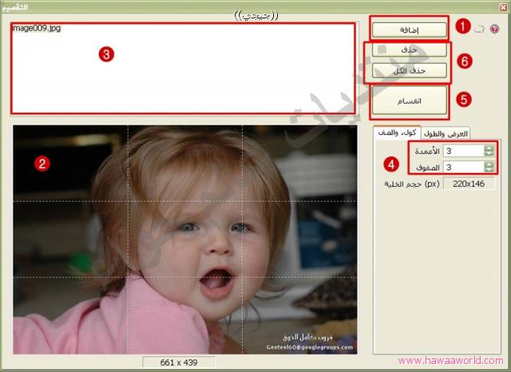Increase الصفوف rows value with up arrow
The width and height of the screenshot is (511, 372).
click(x=489, y=164)
